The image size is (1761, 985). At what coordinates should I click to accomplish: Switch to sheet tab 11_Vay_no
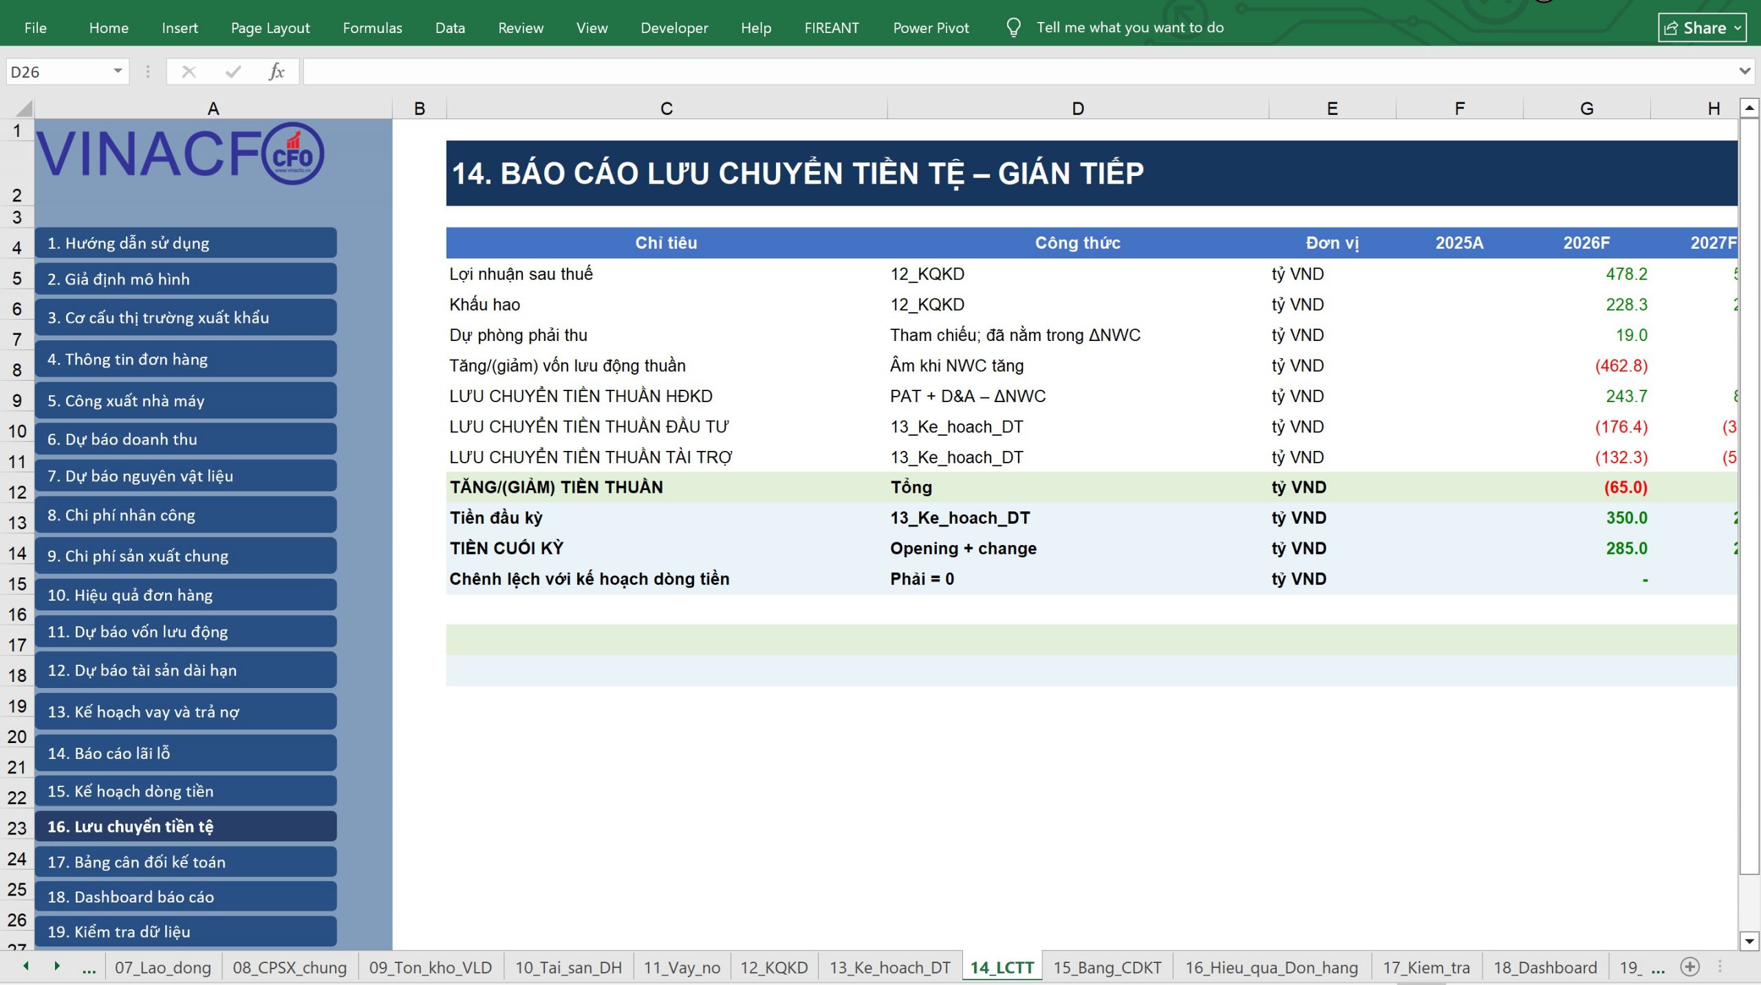pos(682,967)
